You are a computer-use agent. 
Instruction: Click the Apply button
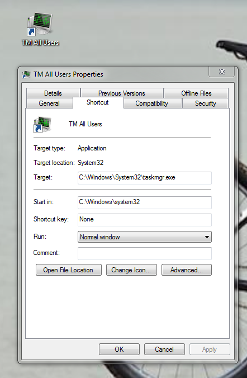pyautogui.click(x=210, y=349)
